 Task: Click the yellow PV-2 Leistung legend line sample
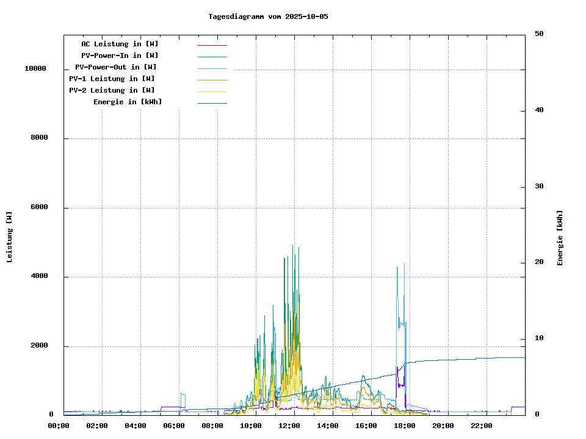tap(212, 91)
